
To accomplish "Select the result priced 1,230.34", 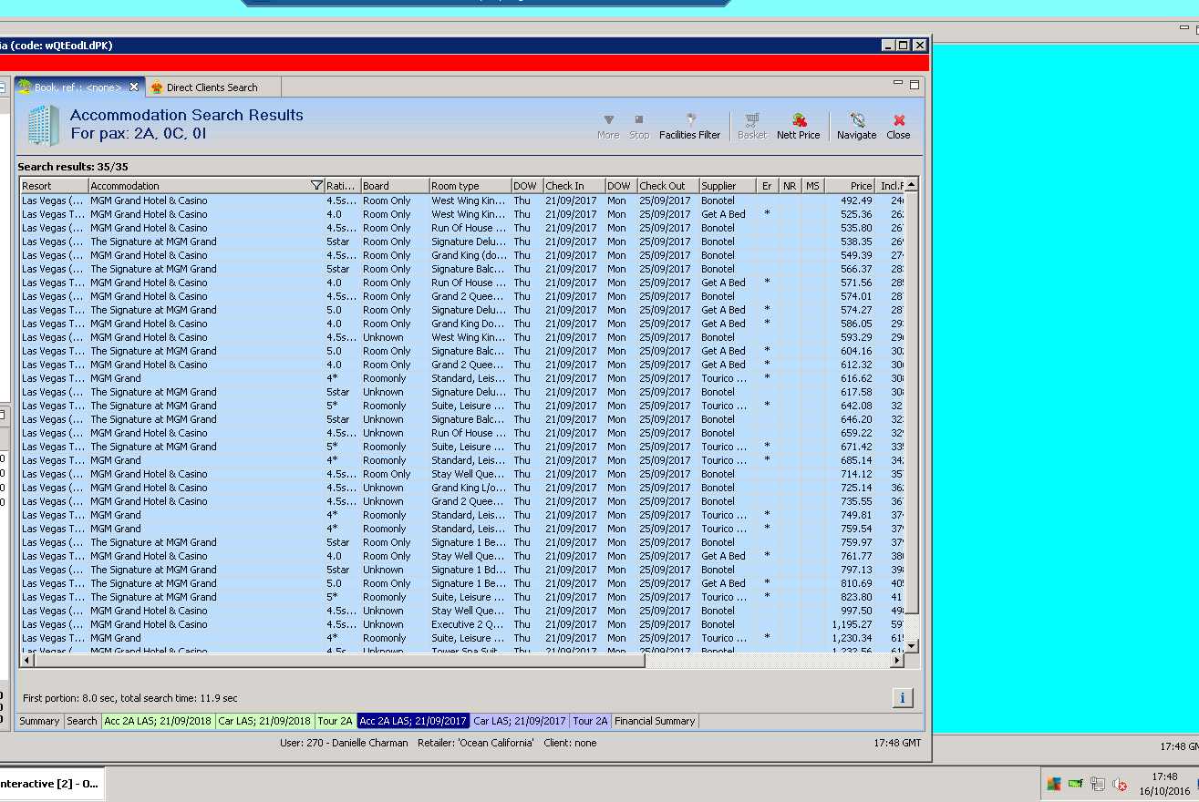I will click(462, 638).
